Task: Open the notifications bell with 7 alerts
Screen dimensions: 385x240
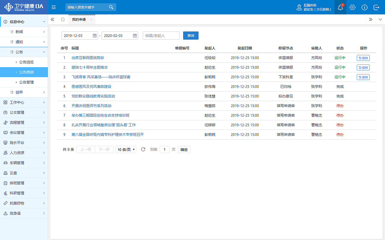Action: click(340, 7)
